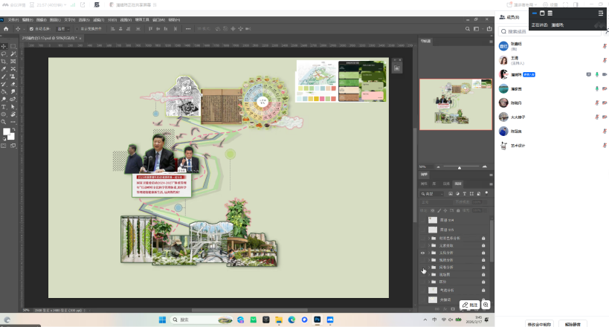609x327 pixels.
Task: Click the Home icon in options bar
Action: (x=6, y=29)
